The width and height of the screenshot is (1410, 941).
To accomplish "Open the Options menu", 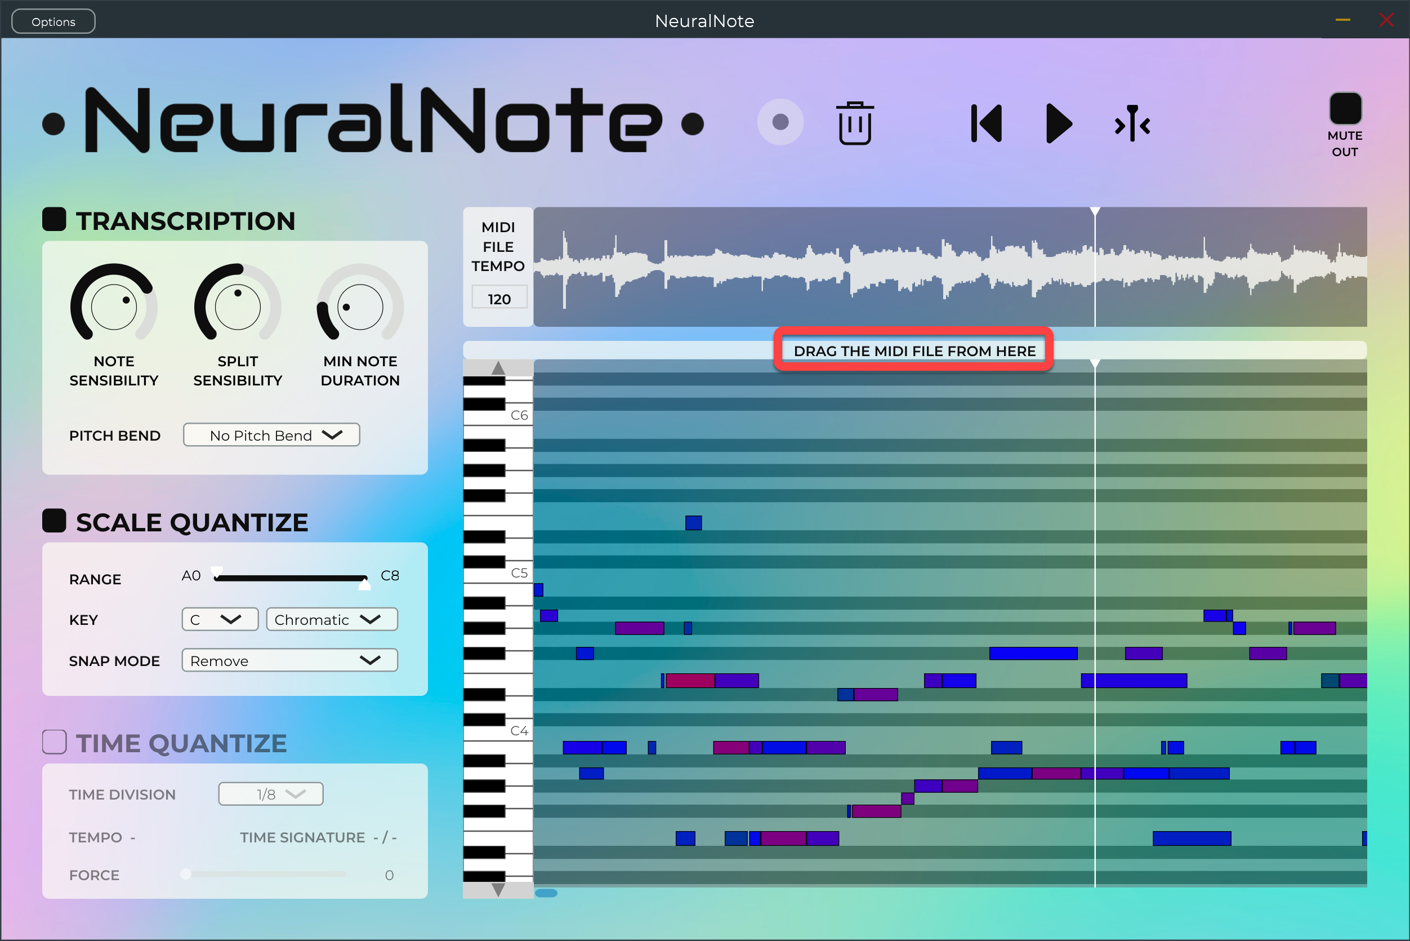I will (x=53, y=21).
